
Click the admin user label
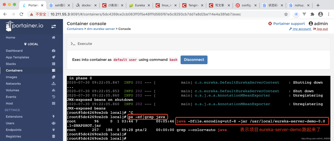coord(318,24)
